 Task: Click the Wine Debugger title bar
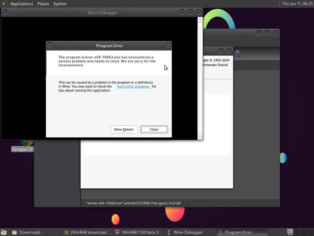[x=102, y=12]
